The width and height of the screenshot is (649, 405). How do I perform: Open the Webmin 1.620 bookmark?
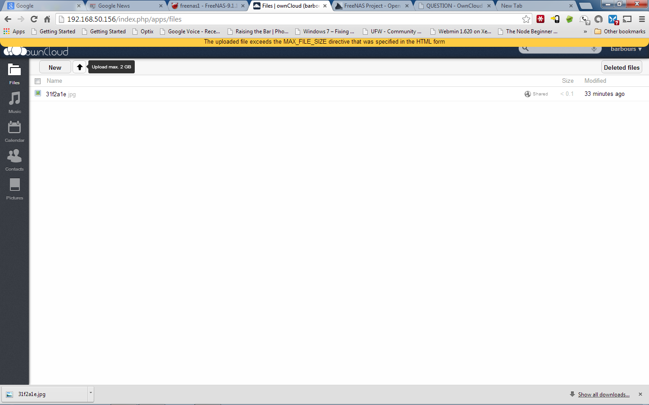(461, 31)
